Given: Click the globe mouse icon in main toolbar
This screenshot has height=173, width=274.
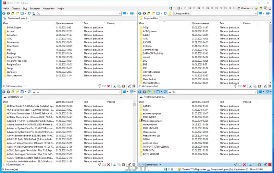Looking at the screenshot, I should 171,8.
